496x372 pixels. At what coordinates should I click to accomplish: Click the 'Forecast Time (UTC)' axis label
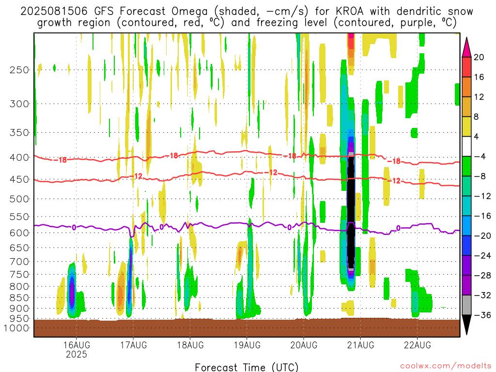(x=247, y=367)
